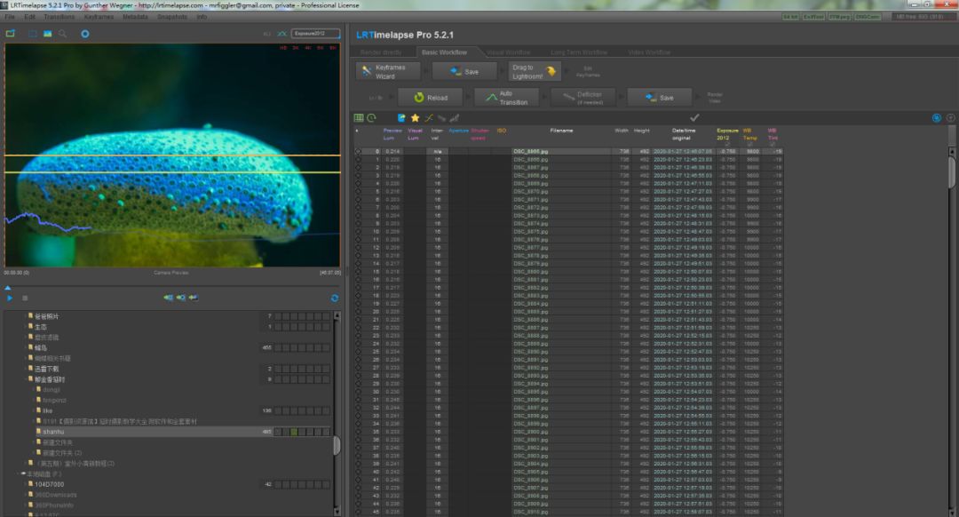Click the blue circle icon above preview

(85, 34)
